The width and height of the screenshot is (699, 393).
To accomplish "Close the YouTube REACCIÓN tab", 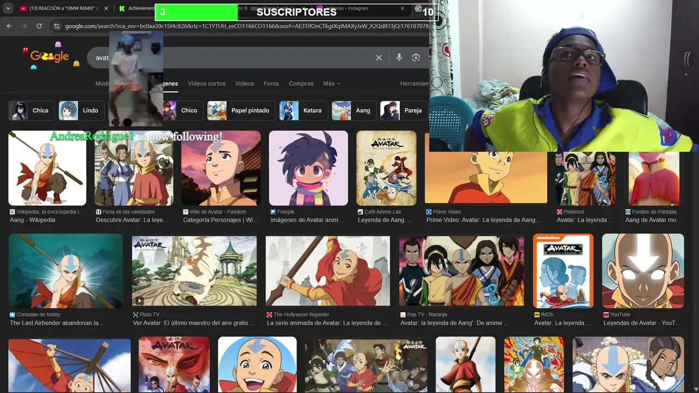I will 106,9.
